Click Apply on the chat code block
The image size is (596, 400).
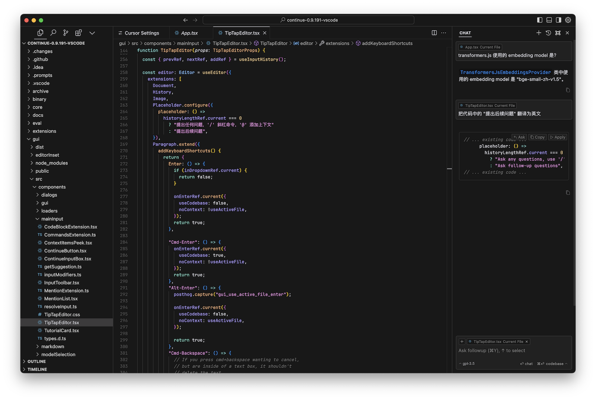558,137
